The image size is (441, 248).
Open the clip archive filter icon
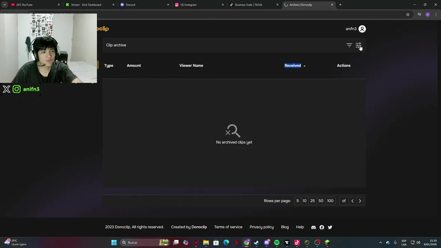[x=349, y=45]
